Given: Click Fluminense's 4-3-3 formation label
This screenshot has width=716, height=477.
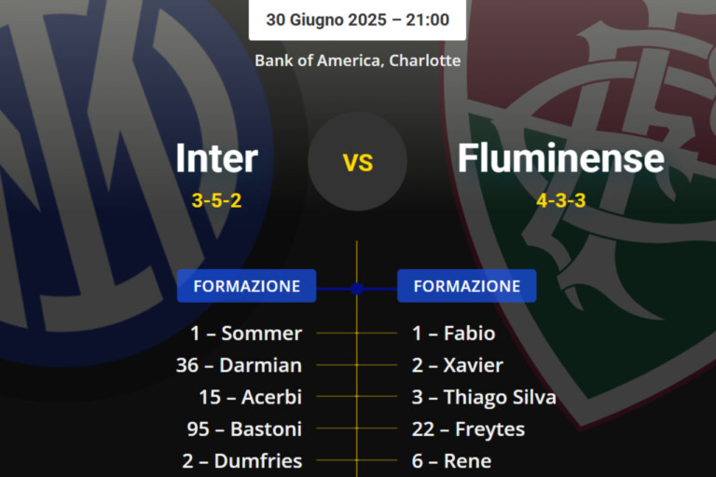Looking at the screenshot, I should click(560, 200).
